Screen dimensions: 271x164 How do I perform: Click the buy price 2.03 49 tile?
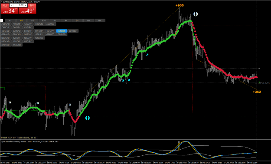[27, 11]
